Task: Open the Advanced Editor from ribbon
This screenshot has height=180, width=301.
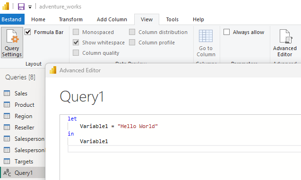Action: pos(285,43)
